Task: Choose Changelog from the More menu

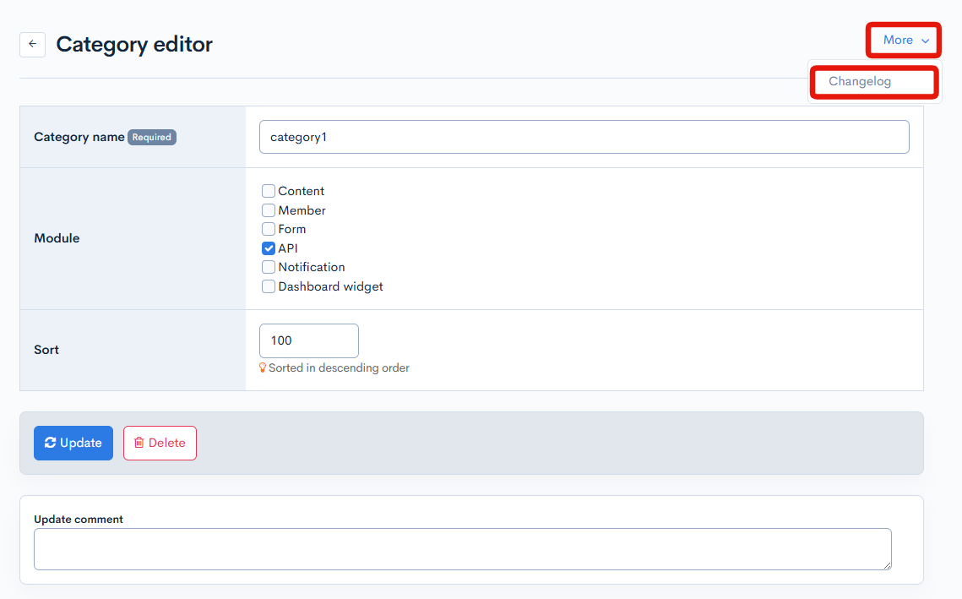Action: coord(860,82)
